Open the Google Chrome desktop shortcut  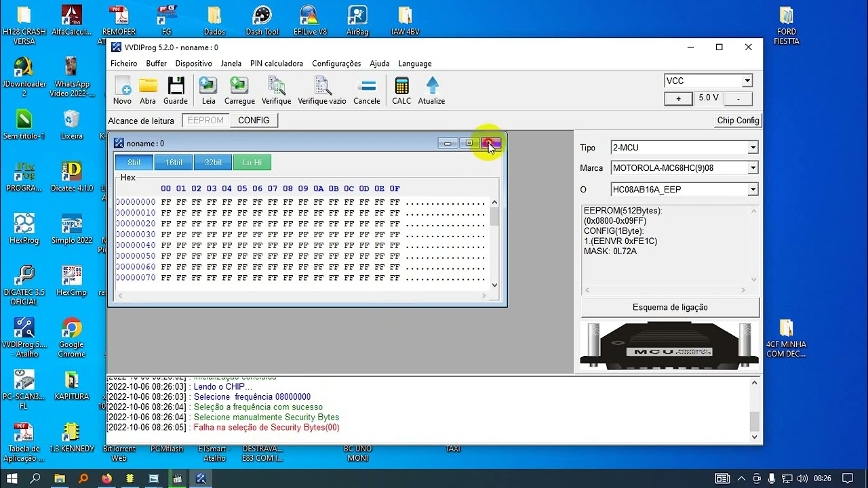[x=71, y=338]
